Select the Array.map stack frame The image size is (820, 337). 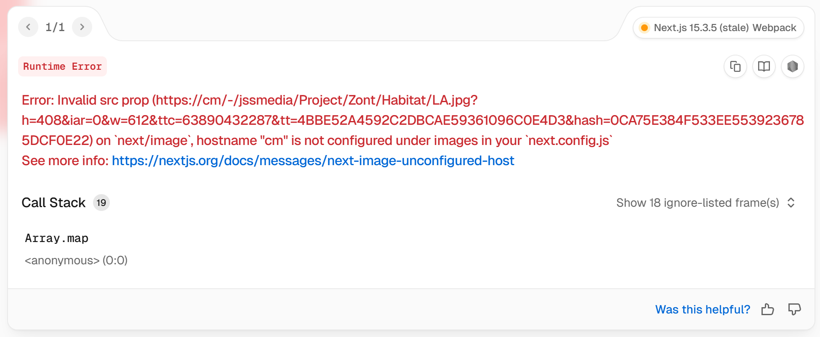pos(57,238)
